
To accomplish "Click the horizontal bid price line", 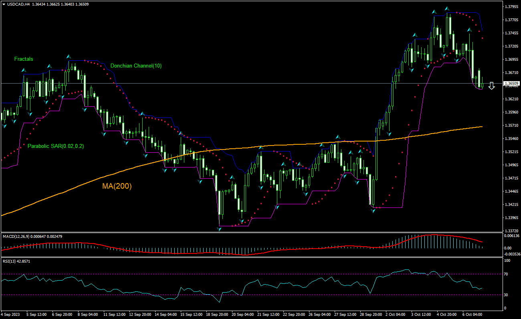I will (x=240, y=83).
